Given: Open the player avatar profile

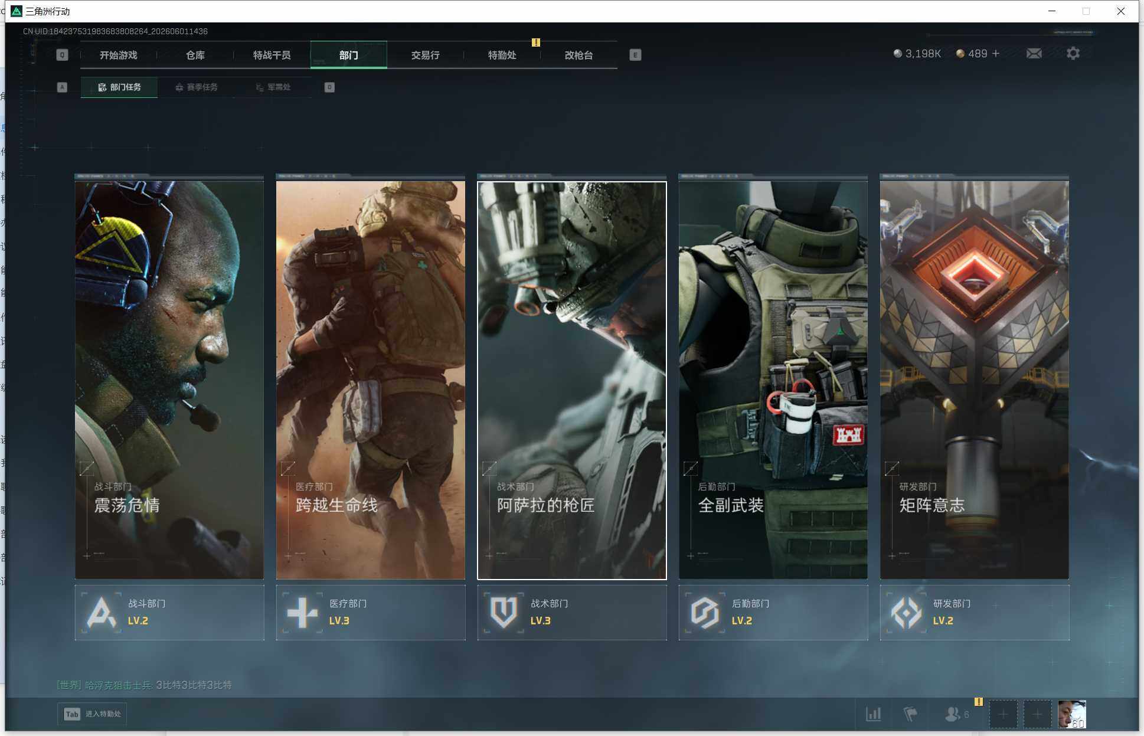Looking at the screenshot, I should 1072,714.
